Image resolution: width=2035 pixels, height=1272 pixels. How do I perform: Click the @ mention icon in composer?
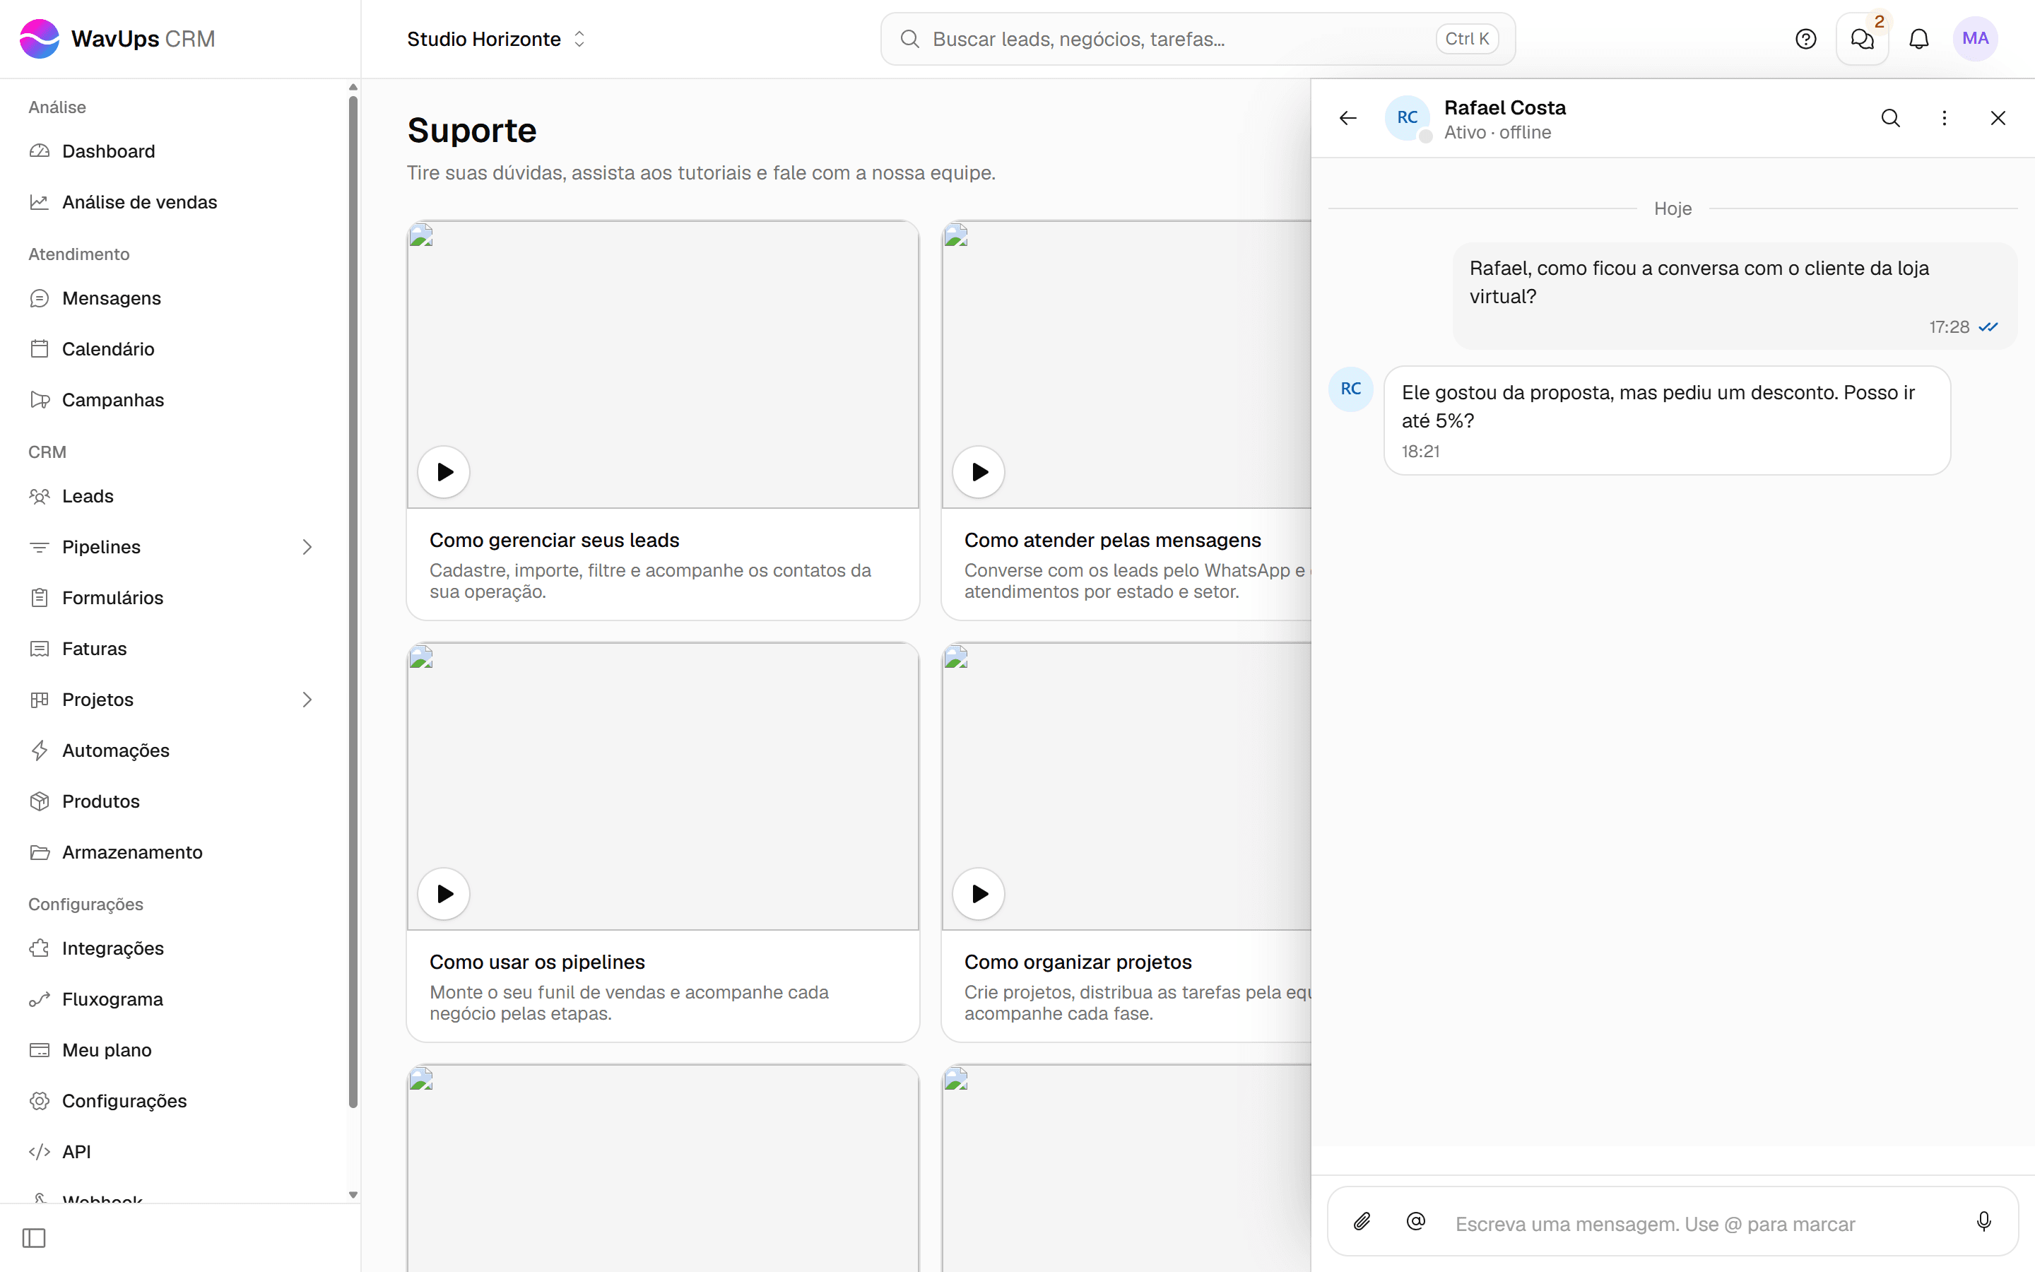(x=1416, y=1222)
